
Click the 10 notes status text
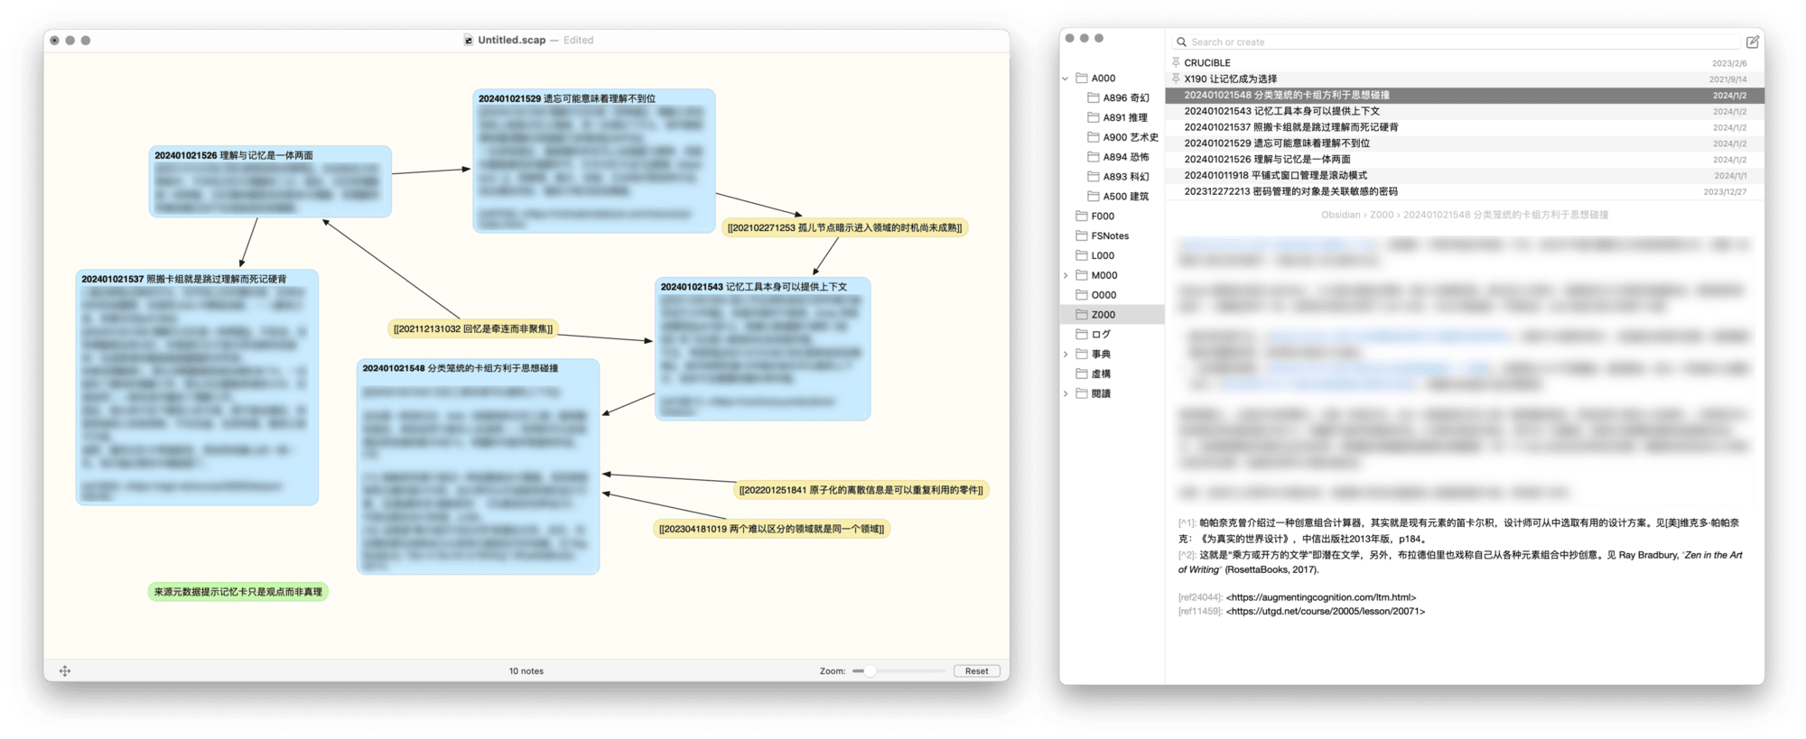point(526,670)
